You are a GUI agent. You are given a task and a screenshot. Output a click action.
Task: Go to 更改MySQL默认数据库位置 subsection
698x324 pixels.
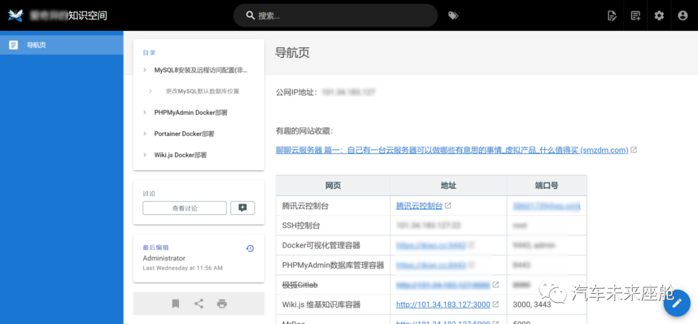(202, 91)
